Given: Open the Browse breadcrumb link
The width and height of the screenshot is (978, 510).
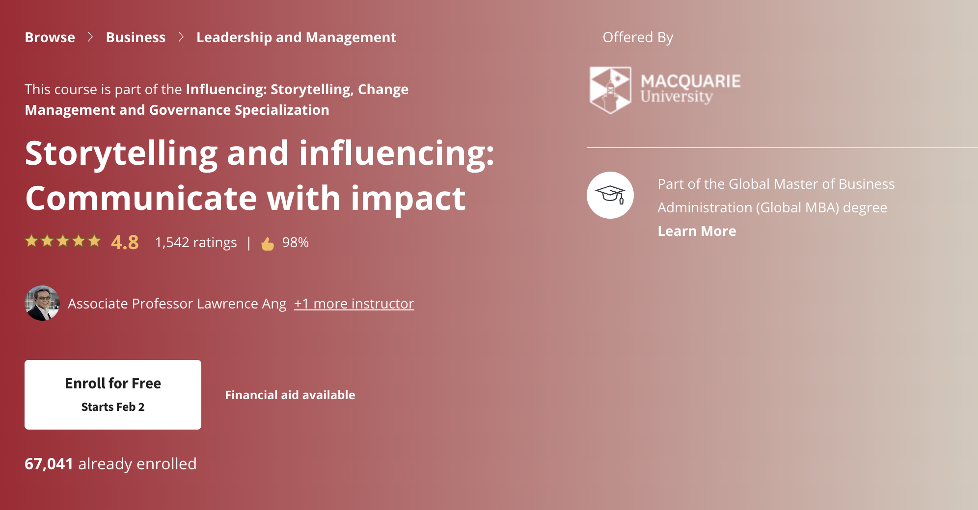Looking at the screenshot, I should click(x=50, y=37).
